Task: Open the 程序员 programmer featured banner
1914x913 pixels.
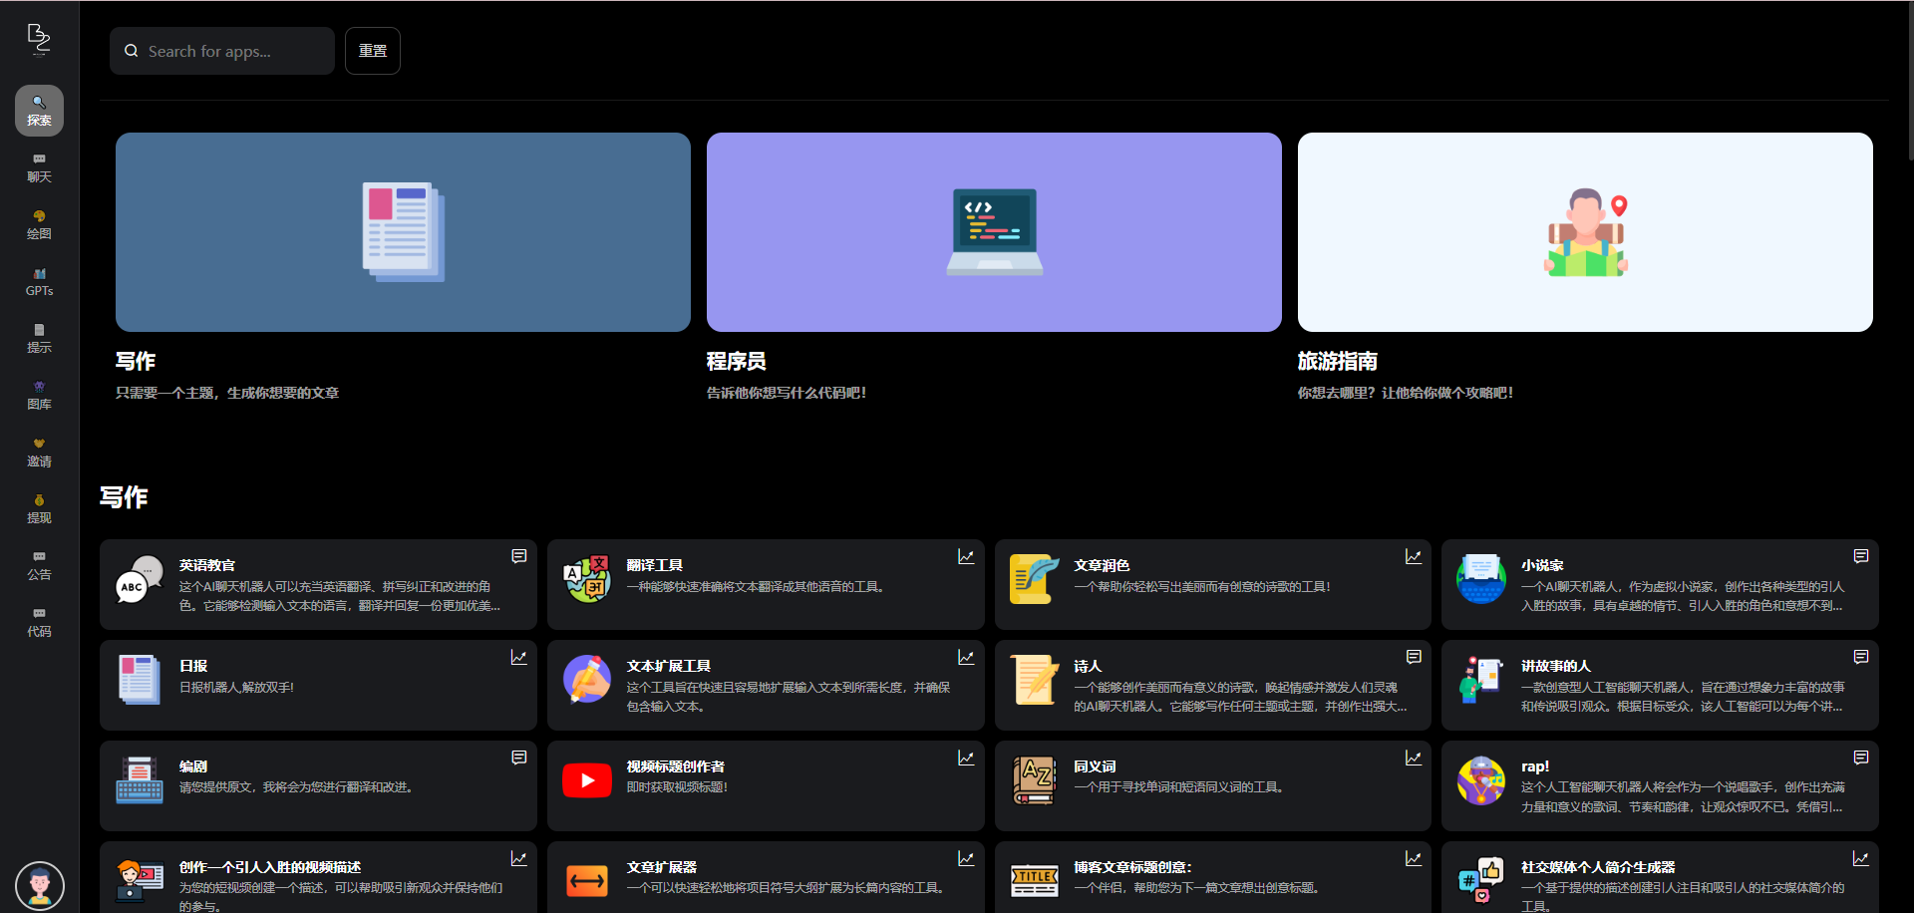Action: point(994,232)
